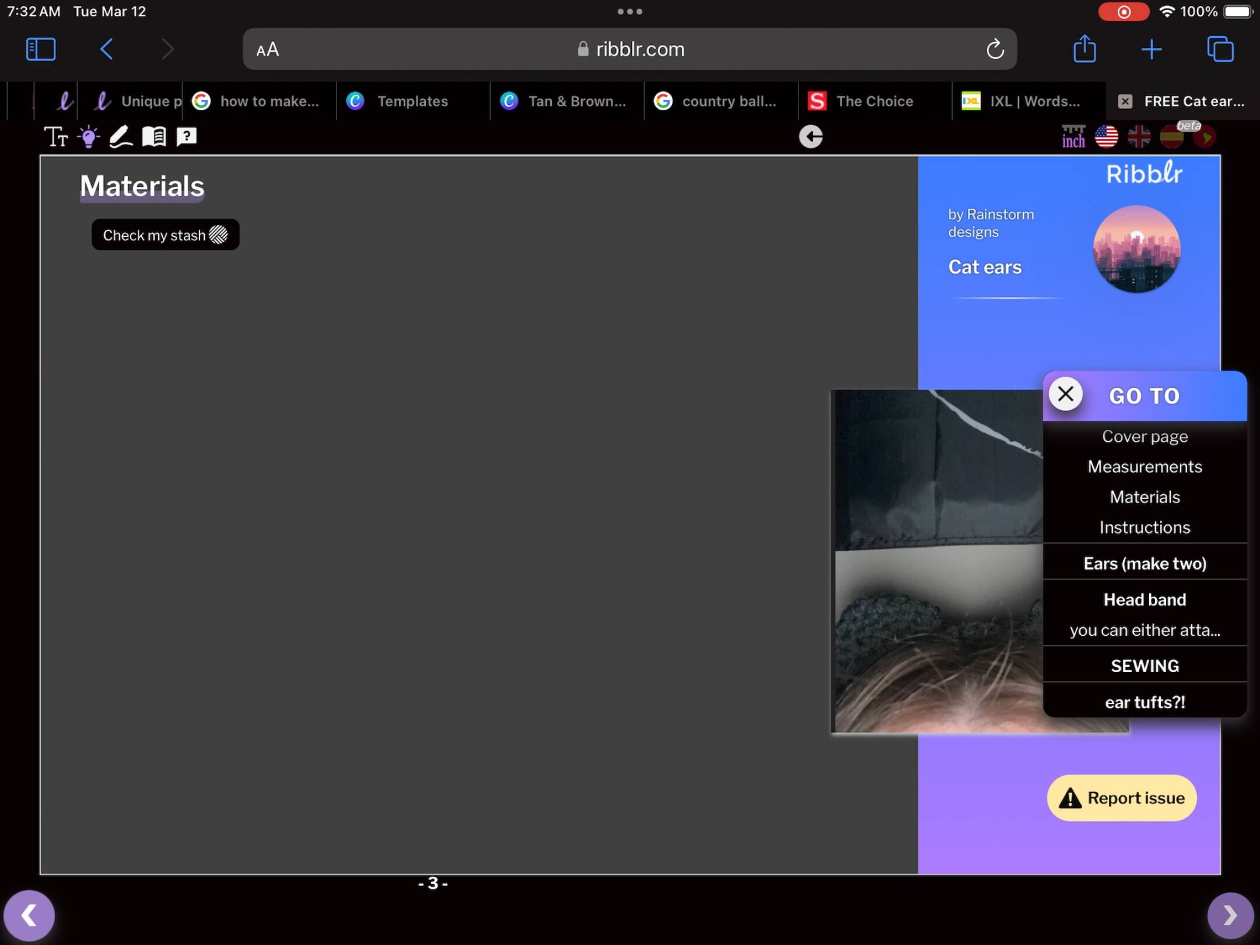This screenshot has width=1260, height=945.
Task: Click the Ribblr logo
Action: [x=1144, y=173]
